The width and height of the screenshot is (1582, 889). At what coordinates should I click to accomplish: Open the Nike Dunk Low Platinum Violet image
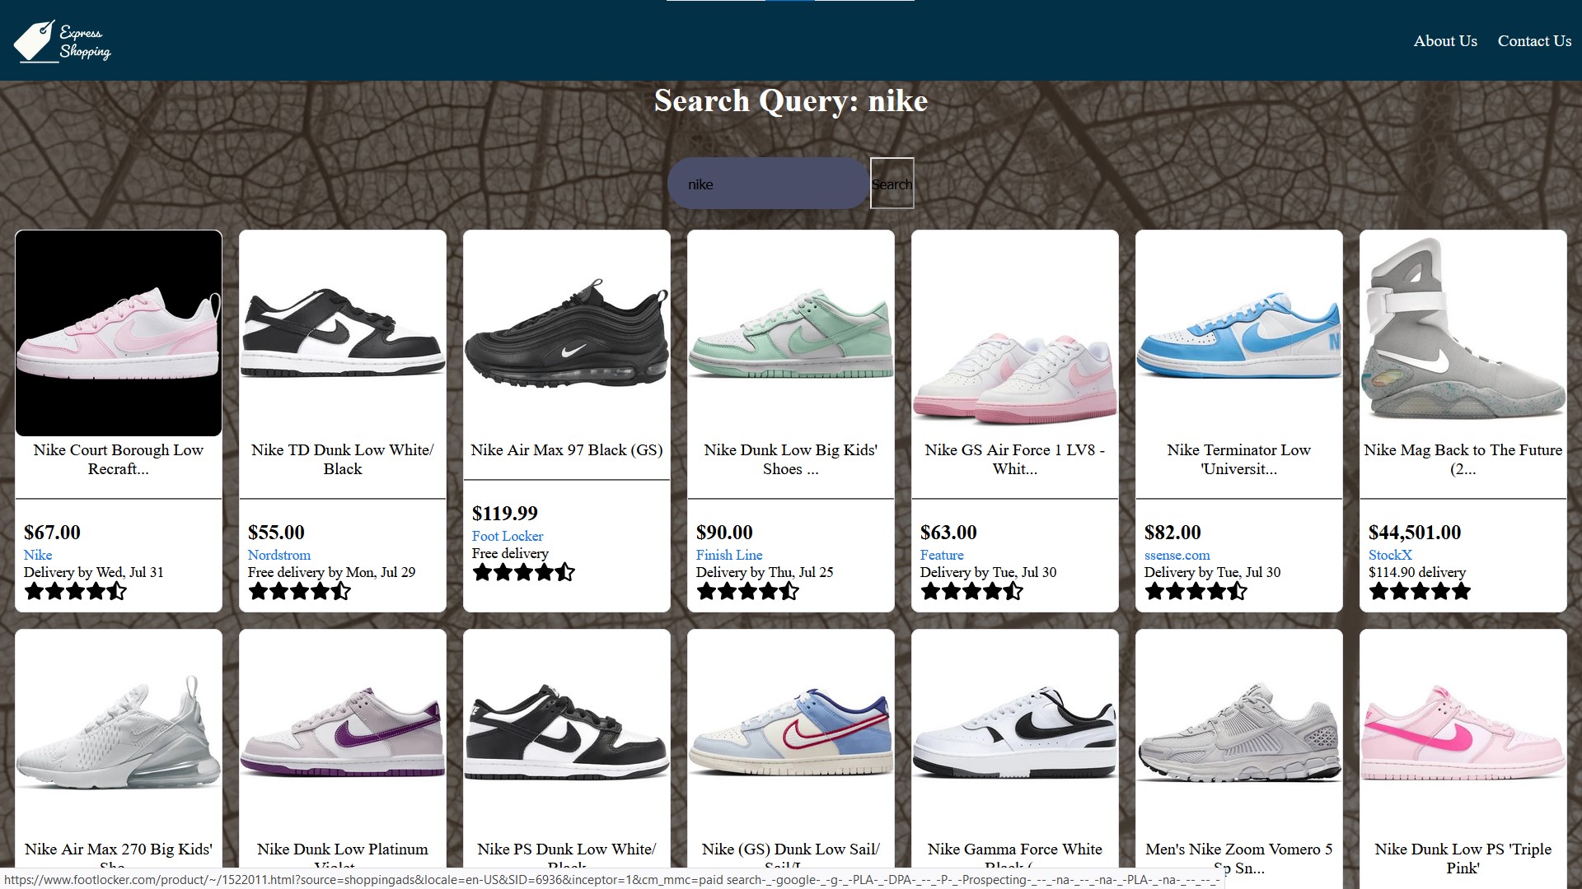343,733
